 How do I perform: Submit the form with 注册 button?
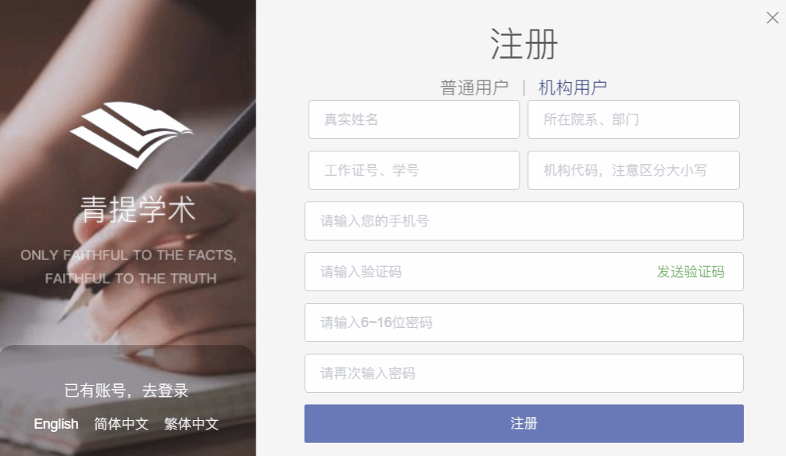point(523,423)
